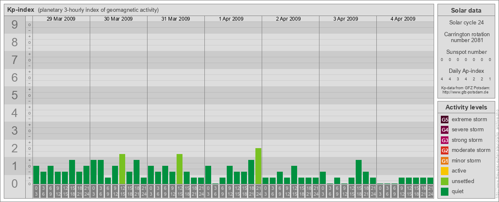Screen dimensions: 499x202
Task: Click the G3 strong storm color badge
Action: pyautogui.click(x=445, y=140)
